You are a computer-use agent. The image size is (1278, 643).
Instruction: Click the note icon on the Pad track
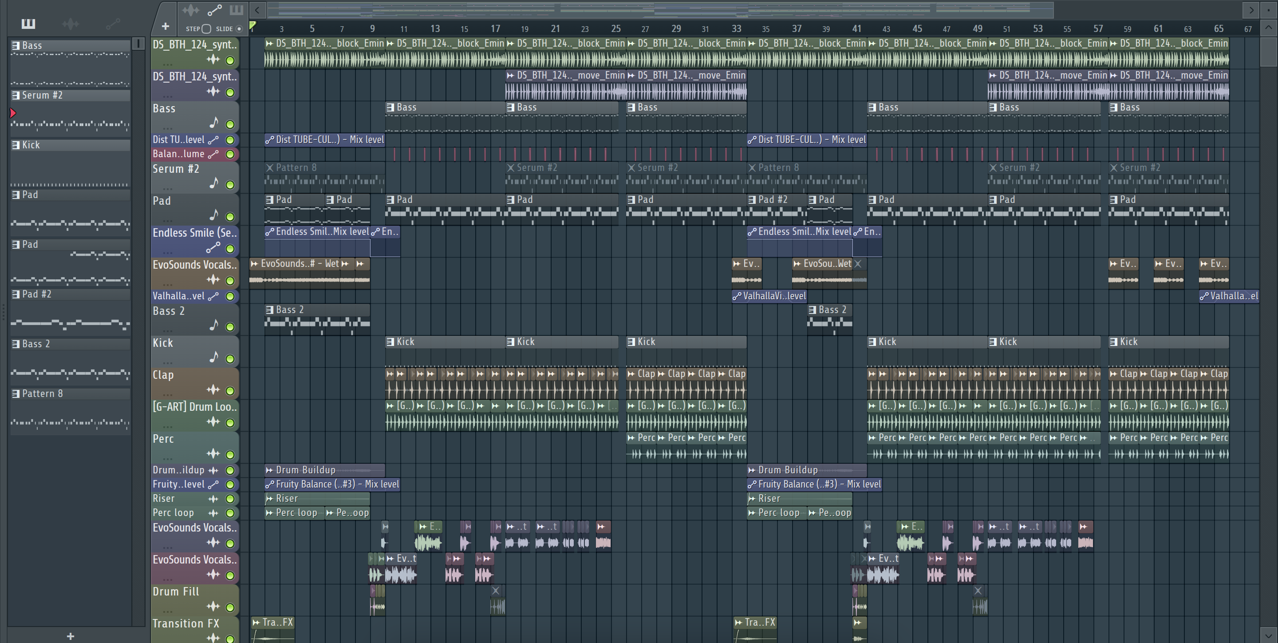coord(213,215)
